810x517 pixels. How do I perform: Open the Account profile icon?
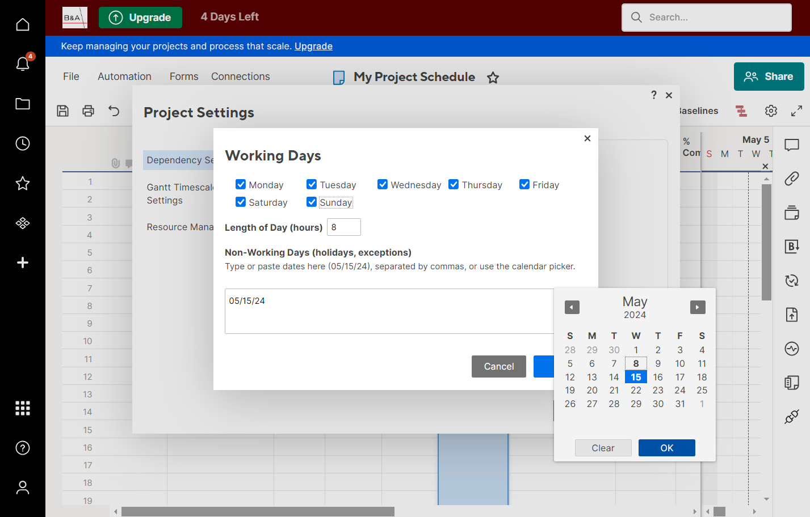pyautogui.click(x=23, y=488)
